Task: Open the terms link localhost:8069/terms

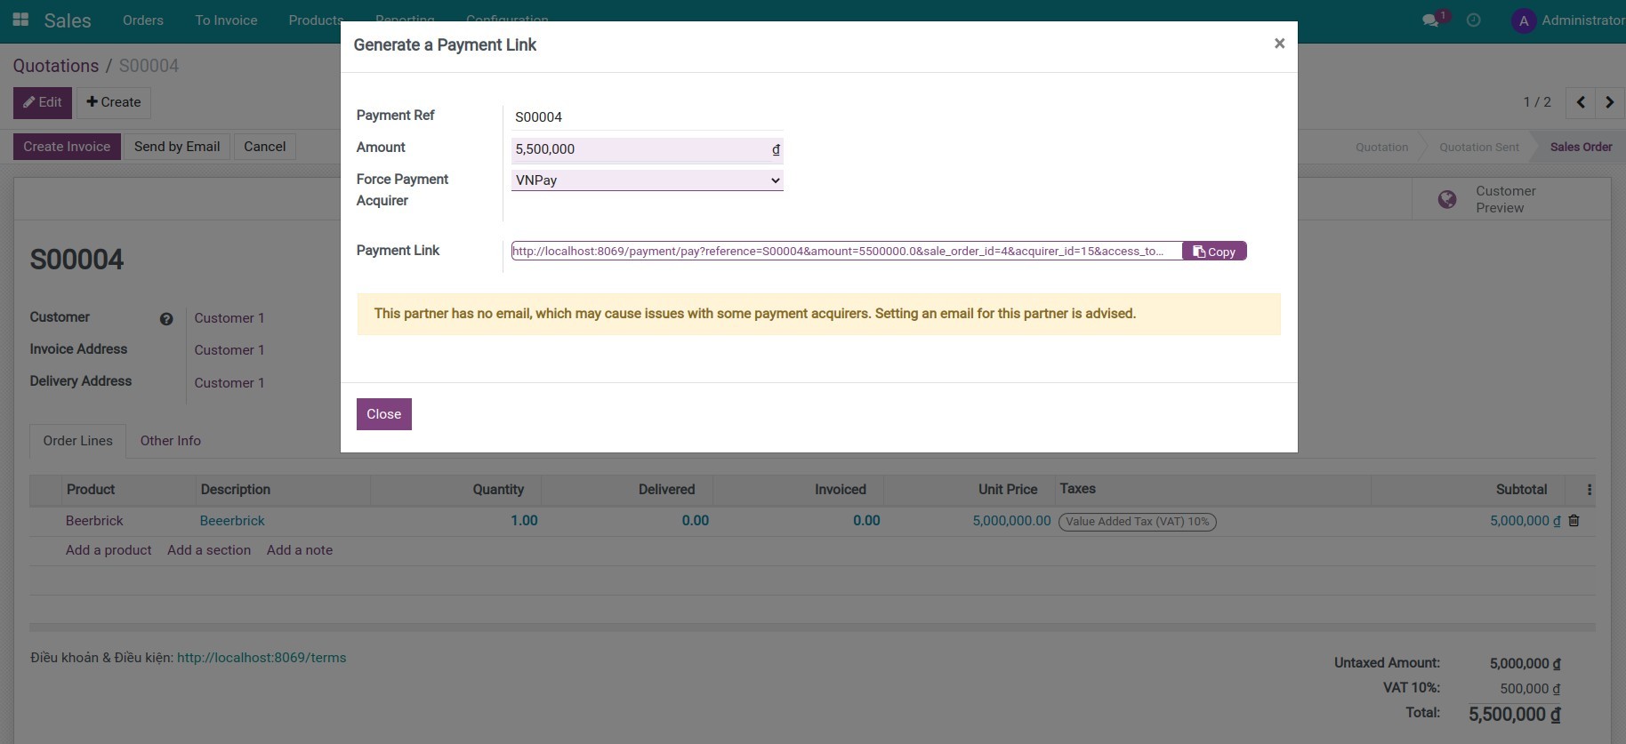Action: click(262, 658)
